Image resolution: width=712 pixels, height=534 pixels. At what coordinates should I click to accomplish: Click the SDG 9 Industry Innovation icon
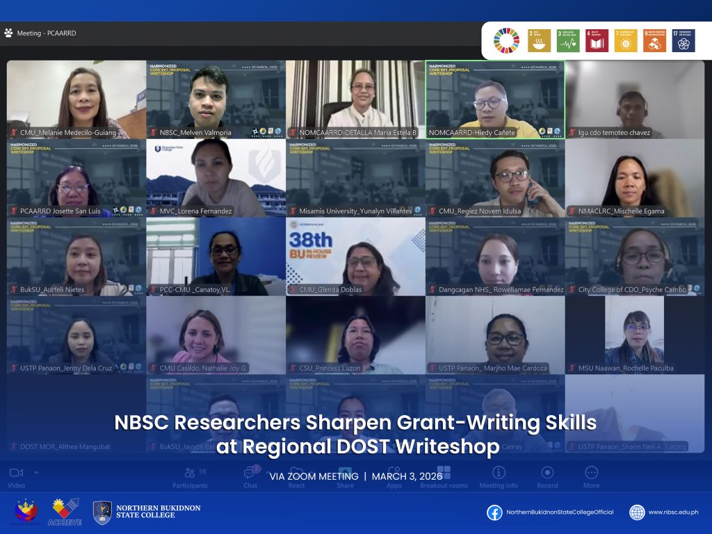tap(655, 40)
